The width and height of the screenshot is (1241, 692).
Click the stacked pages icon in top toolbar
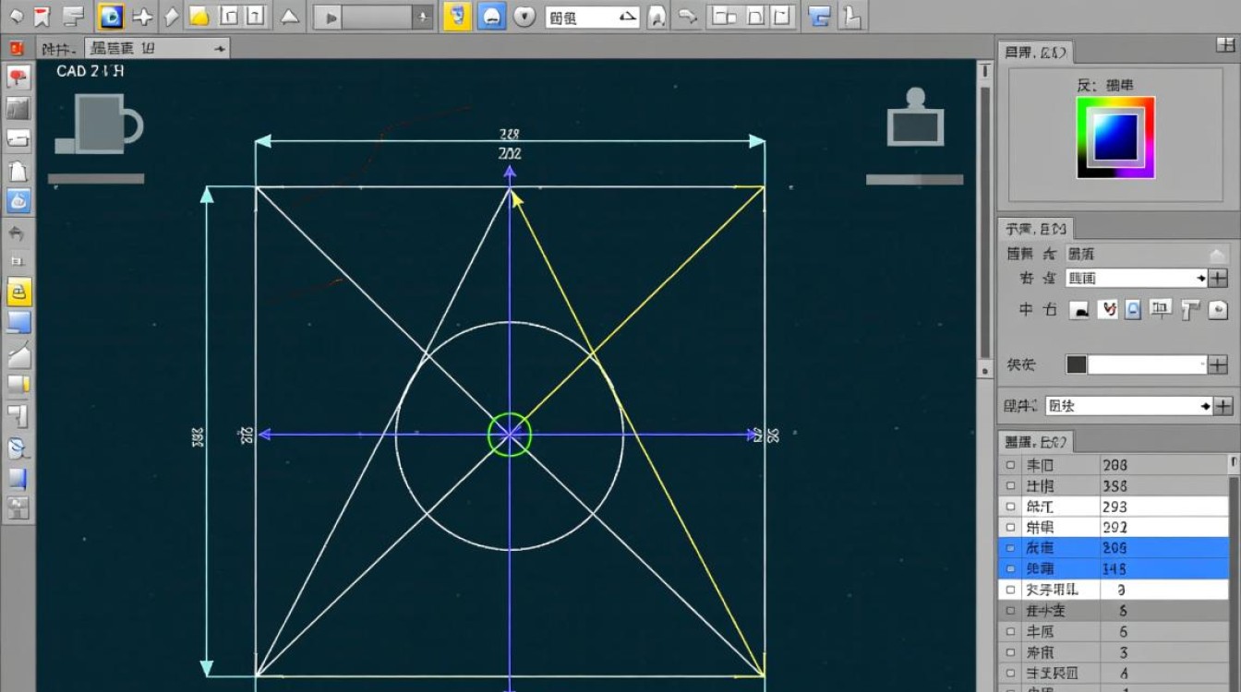coord(74,16)
